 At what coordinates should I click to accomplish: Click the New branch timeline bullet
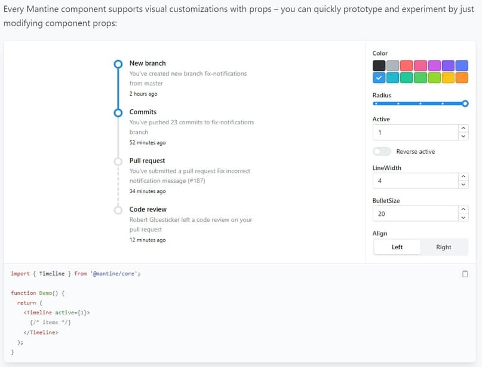118,63
